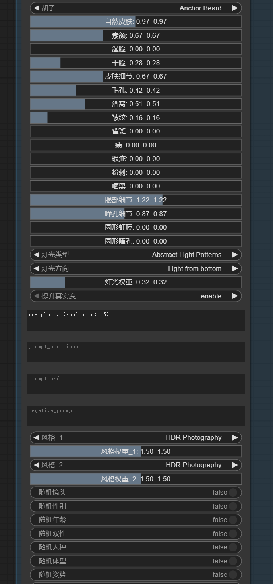Adjust 瞳孔细节 slider at 0.87
273x584 pixels.
pyautogui.click(x=136, y=214)
